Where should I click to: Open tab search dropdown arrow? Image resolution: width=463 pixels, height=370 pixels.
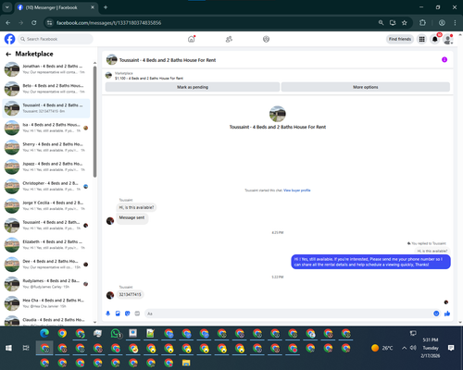click(7, 7)
